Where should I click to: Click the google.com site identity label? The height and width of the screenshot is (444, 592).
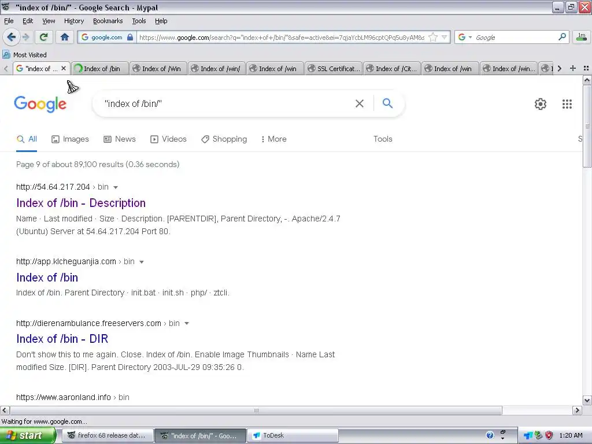pos(106,37)
